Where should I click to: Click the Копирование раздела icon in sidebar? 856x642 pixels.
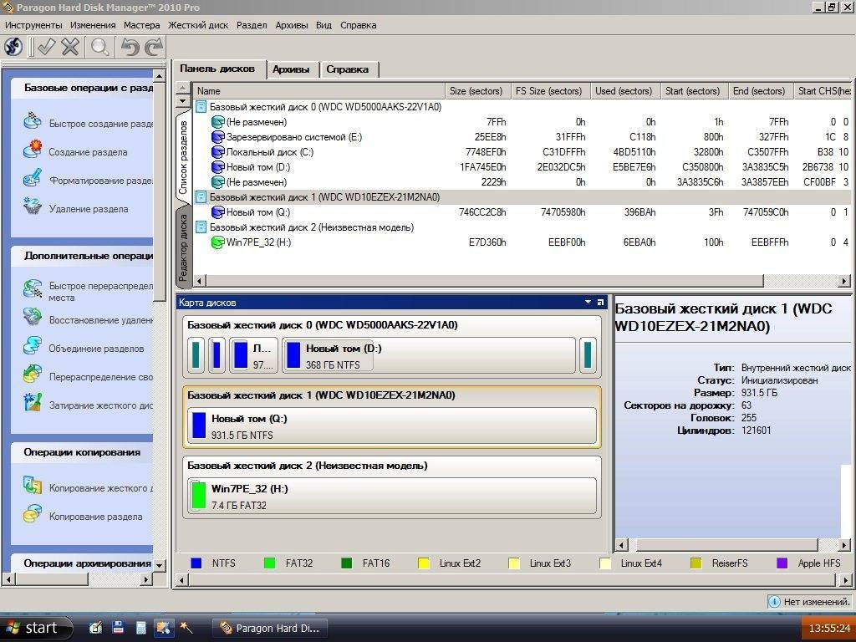pyautogui.click(x=33, y=516)
